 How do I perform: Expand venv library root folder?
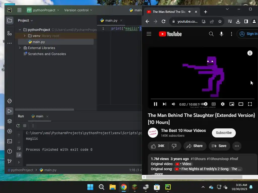[25, 36]
